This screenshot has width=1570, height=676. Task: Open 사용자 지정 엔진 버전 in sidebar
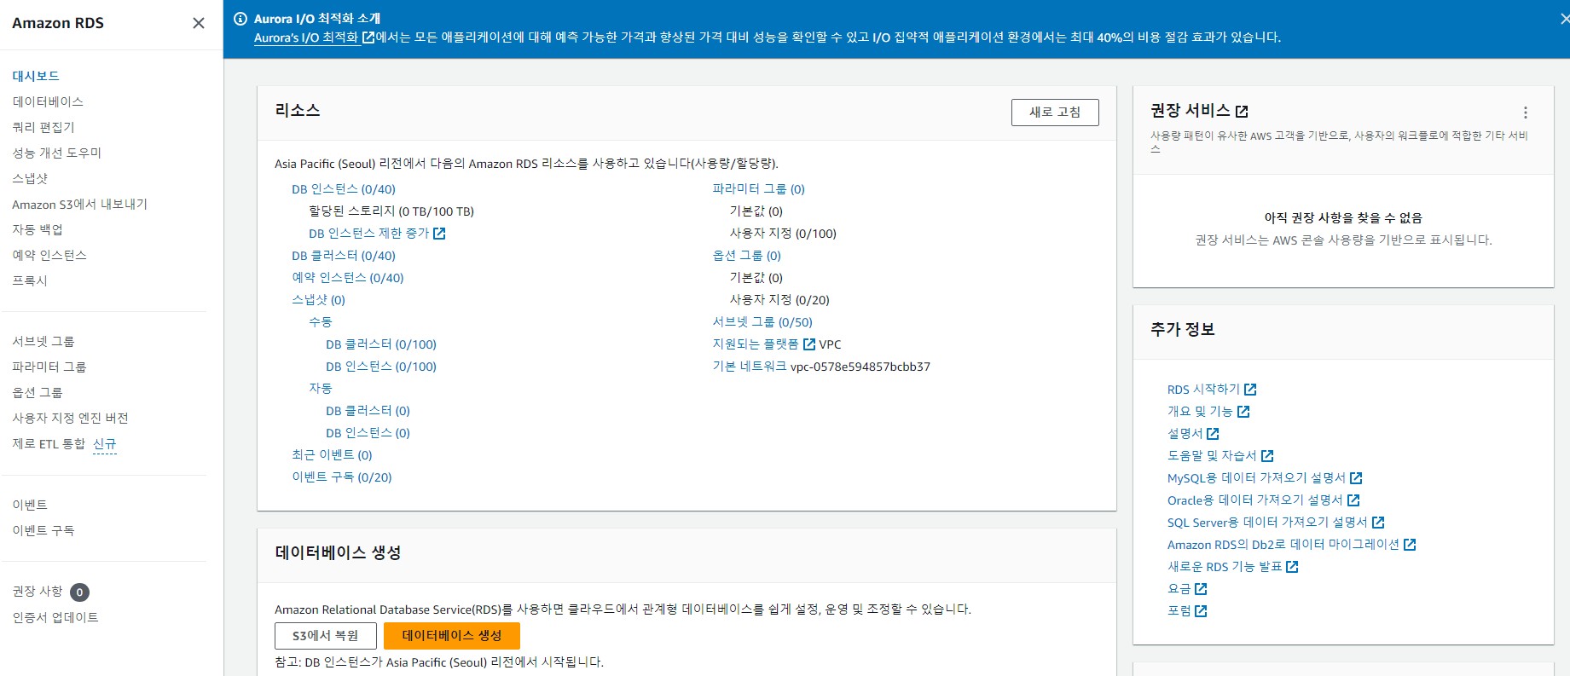pos(70,418)
